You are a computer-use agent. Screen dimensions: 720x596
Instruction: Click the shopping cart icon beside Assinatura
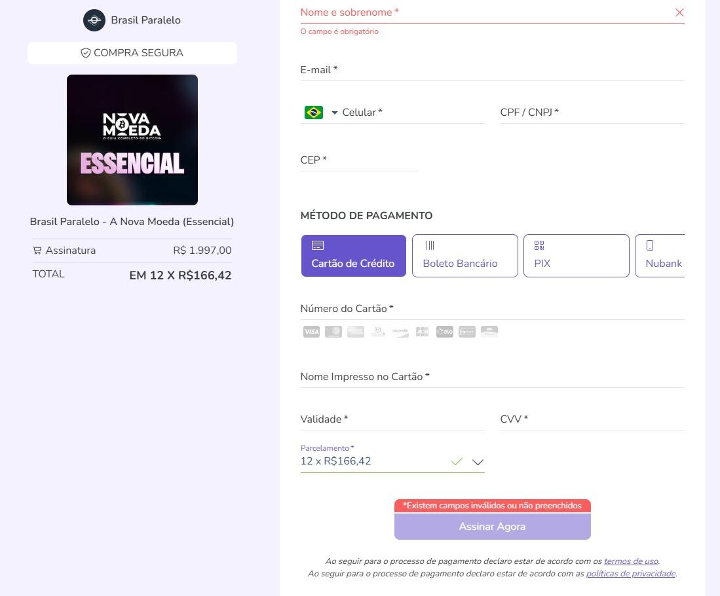tap(37, 251)
